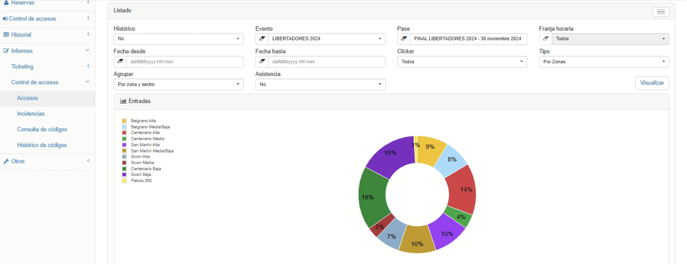
Task: Click the Centenario Baja legend color swatch
Action: pyautogui.click(x=124, y=169)
